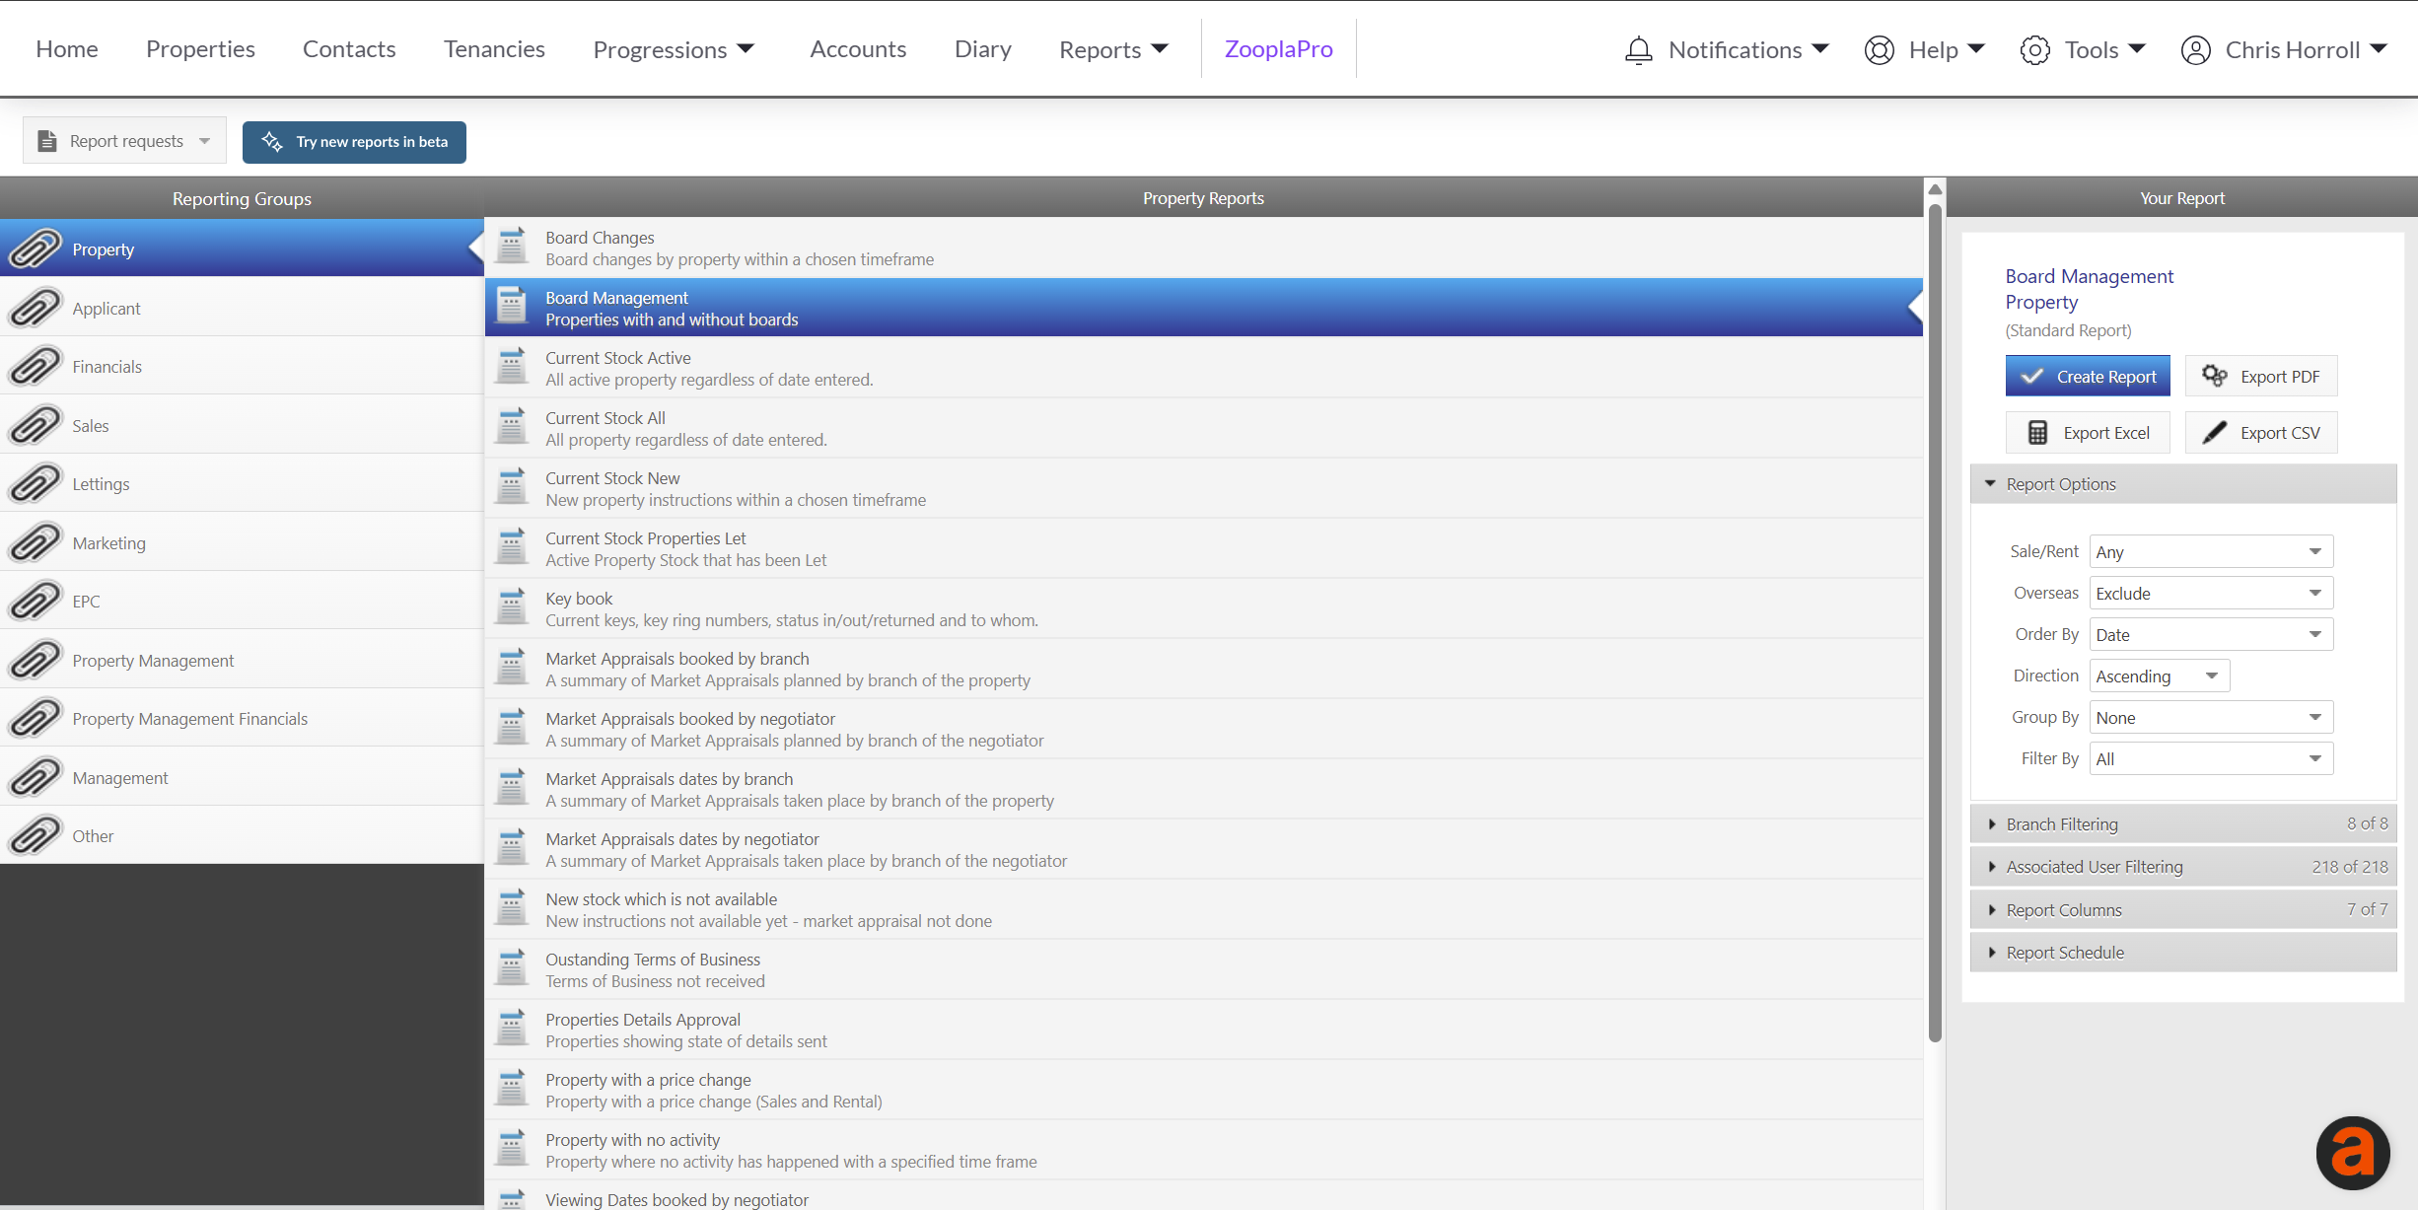This screenshot has height=1210, width=2418.
Task: Click the report icon for Key book
Action: [512, 607]
